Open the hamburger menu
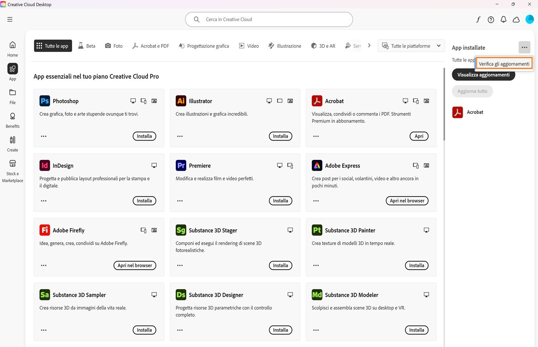 click(x=10, y=19)
